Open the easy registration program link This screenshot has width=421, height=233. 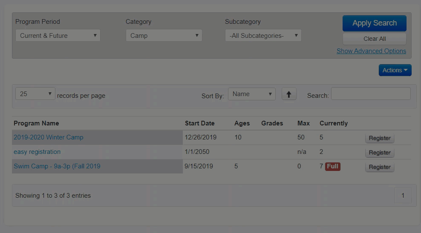pos(37,152)
